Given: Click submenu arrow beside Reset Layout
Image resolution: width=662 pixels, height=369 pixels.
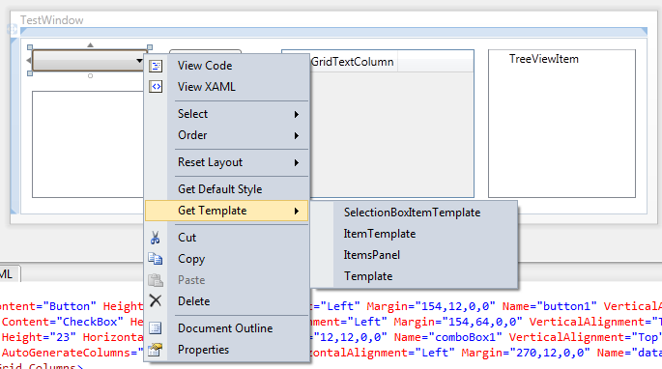Looking at the screenshot, I should 297,162.
